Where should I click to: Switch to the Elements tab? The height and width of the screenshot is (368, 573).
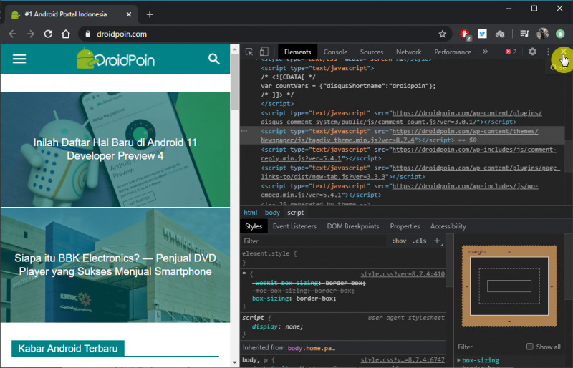[297, 52]
